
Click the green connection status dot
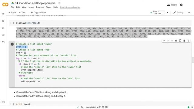point(189,107)
